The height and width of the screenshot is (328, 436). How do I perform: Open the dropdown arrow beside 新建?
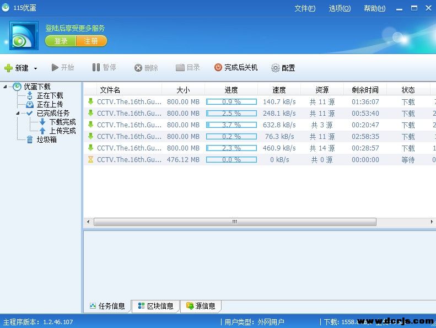click(x=35, y=68)
